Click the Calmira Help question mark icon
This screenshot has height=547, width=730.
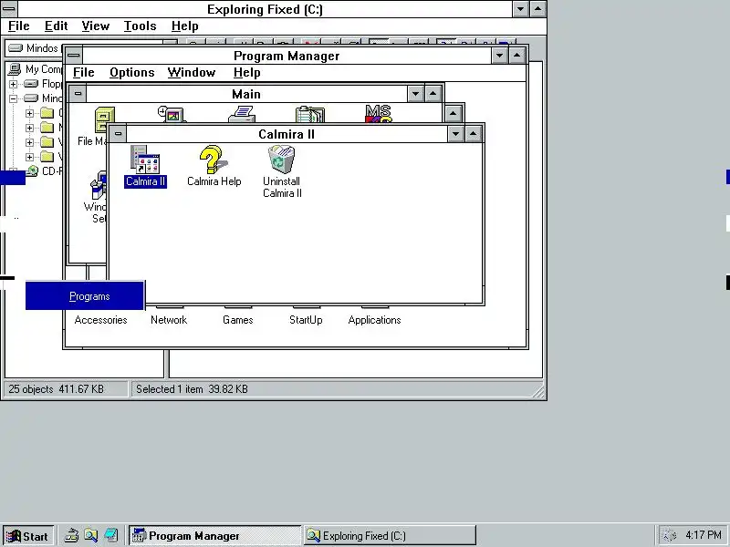(x=214, y=160)
